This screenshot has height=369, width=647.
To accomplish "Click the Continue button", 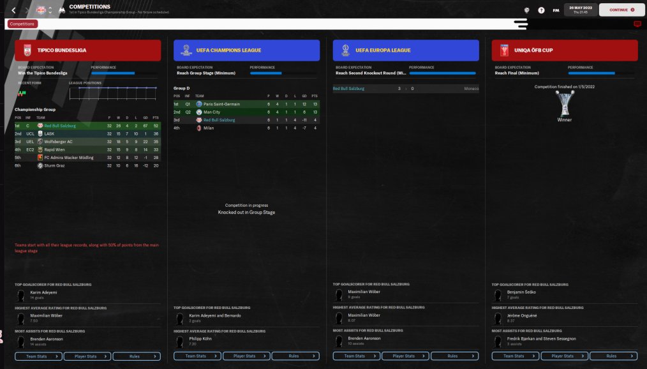I will pos(621,10).
